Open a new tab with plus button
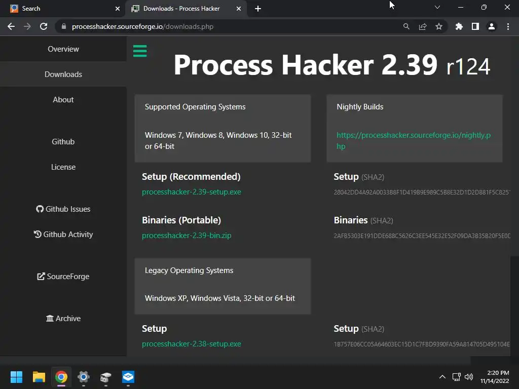 point(258,9)
